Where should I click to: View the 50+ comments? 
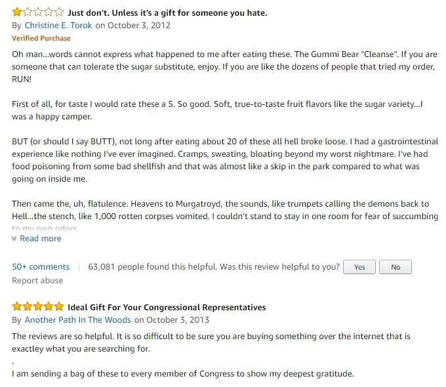coord(41,267)
